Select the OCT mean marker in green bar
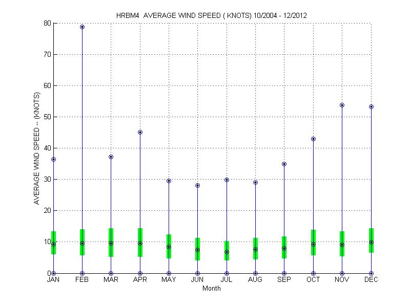This screenshot has width=410, height=307. pos(313,245)
